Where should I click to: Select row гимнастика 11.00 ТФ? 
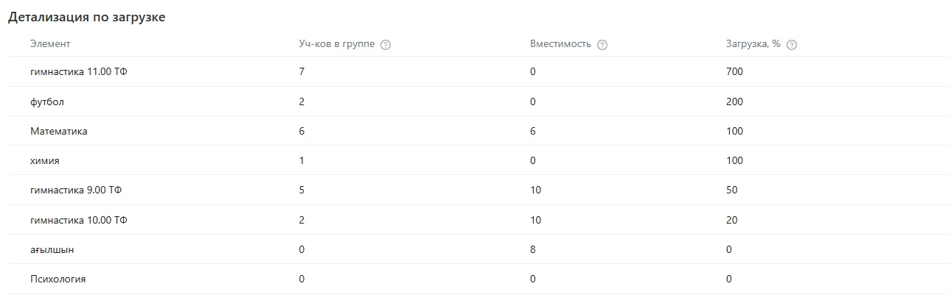pyautogui.click(x=478, y=72)
